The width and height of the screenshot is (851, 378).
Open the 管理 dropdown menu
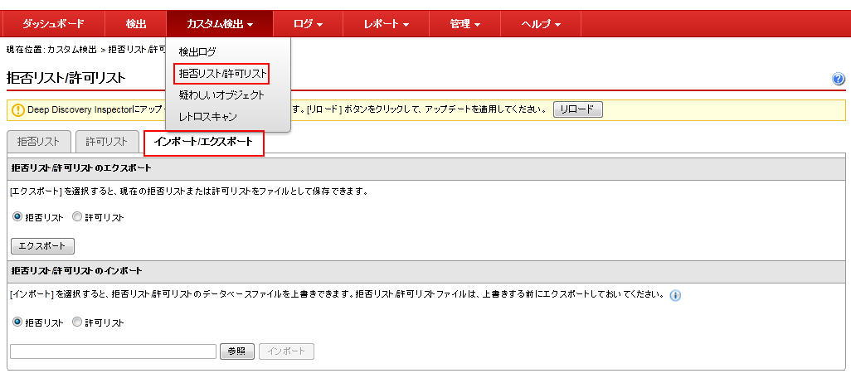point(464,24)
